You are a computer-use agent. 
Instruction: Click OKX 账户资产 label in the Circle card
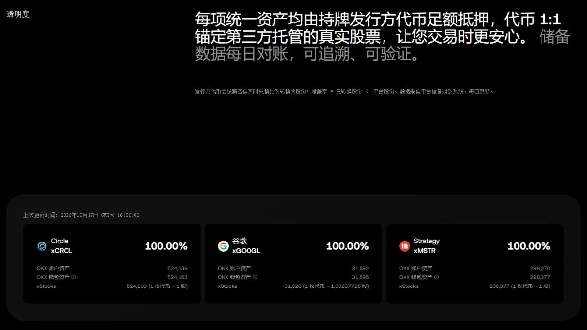(53, 268)
